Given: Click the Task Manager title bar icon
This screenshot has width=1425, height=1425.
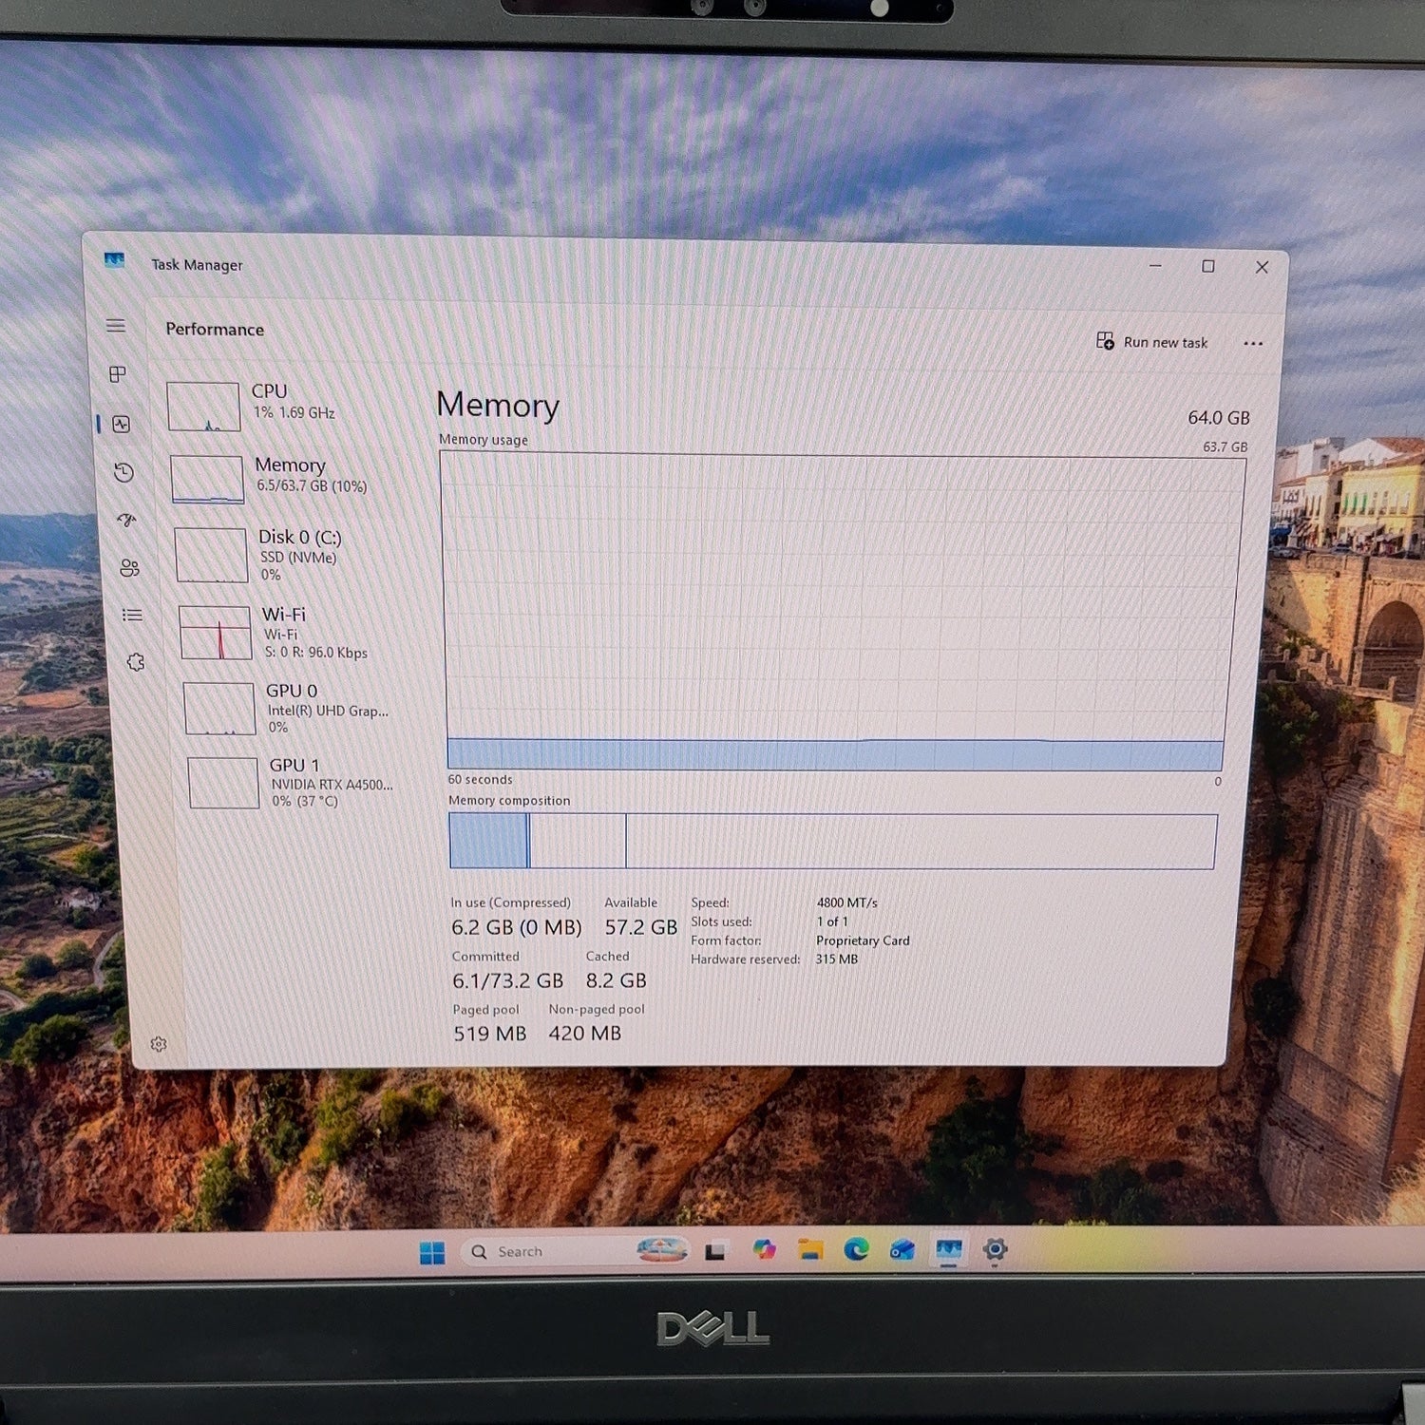Looking at the screenshot, I should point(115,260).
